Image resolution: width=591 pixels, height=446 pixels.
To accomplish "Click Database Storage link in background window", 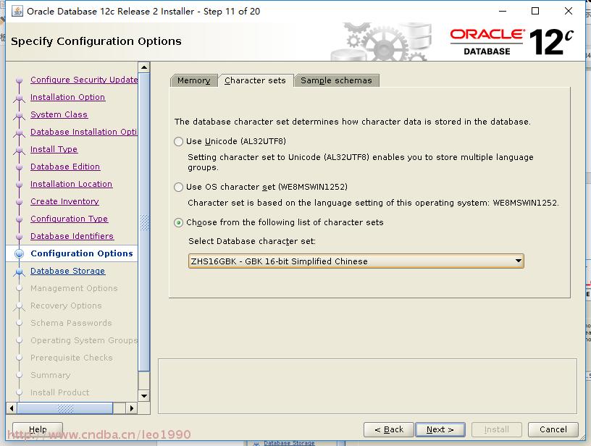I will point(289,443).
